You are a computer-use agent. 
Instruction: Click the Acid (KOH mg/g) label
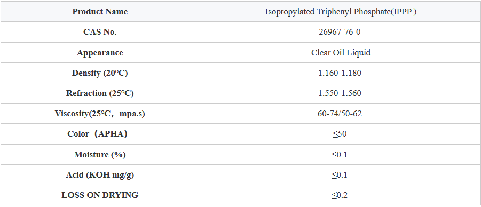point(100,175)
